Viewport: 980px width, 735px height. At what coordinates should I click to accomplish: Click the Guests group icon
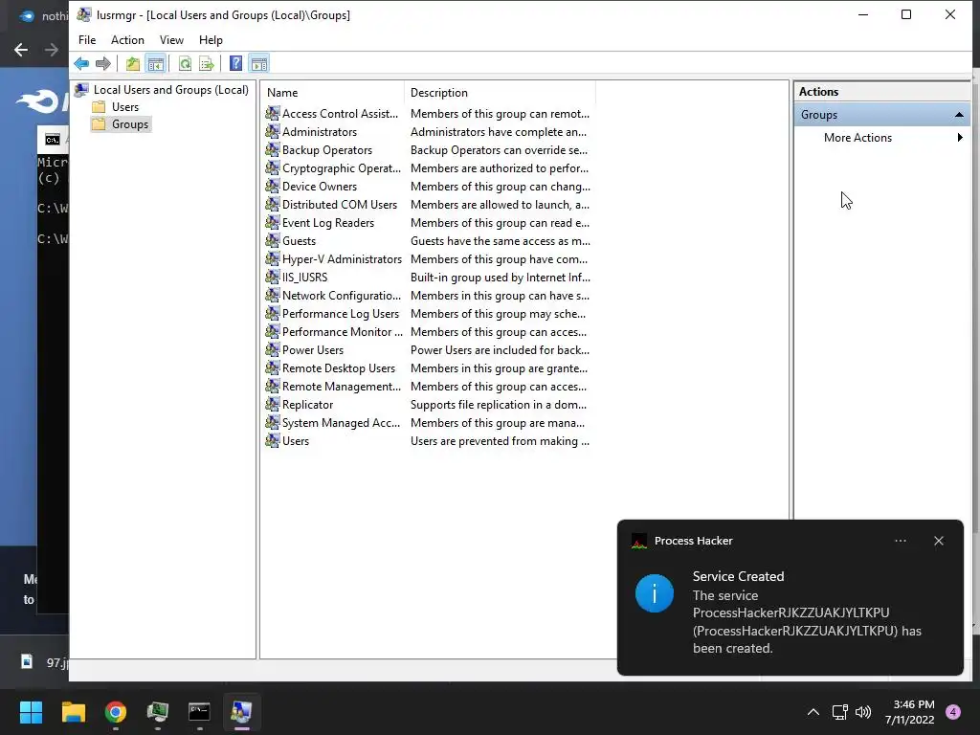point(273,240)
